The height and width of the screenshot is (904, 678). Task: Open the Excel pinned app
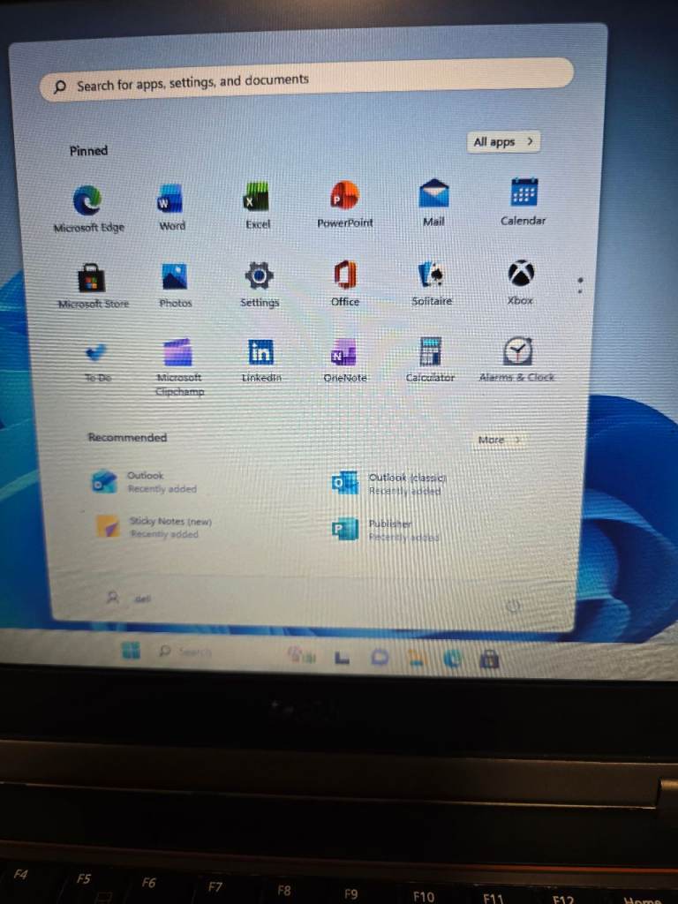point(257,205)
